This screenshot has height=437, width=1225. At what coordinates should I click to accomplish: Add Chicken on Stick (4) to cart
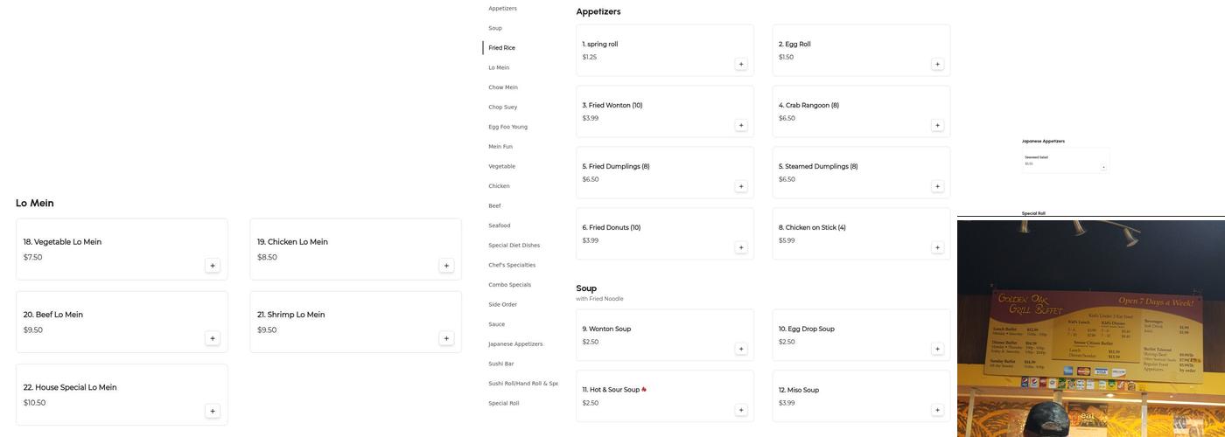point(937,247)
